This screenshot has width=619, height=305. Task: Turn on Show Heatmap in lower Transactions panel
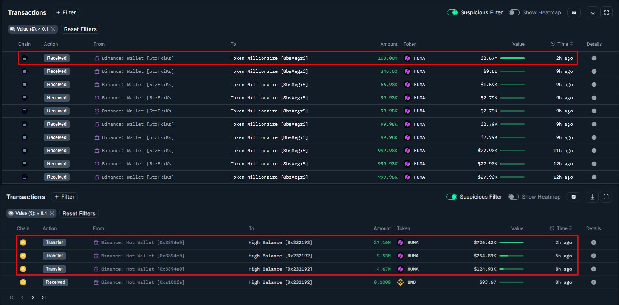pos(514,197)
